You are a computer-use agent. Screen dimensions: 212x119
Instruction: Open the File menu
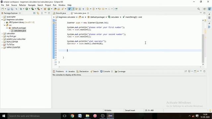2,5
